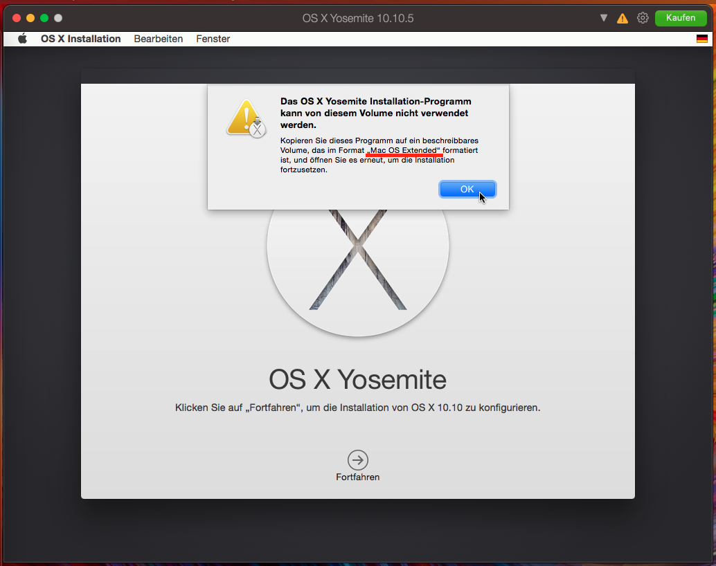Click the large Yosemite X logo
The height and width of the screenshot is (566, 716).
pos(357,273)
